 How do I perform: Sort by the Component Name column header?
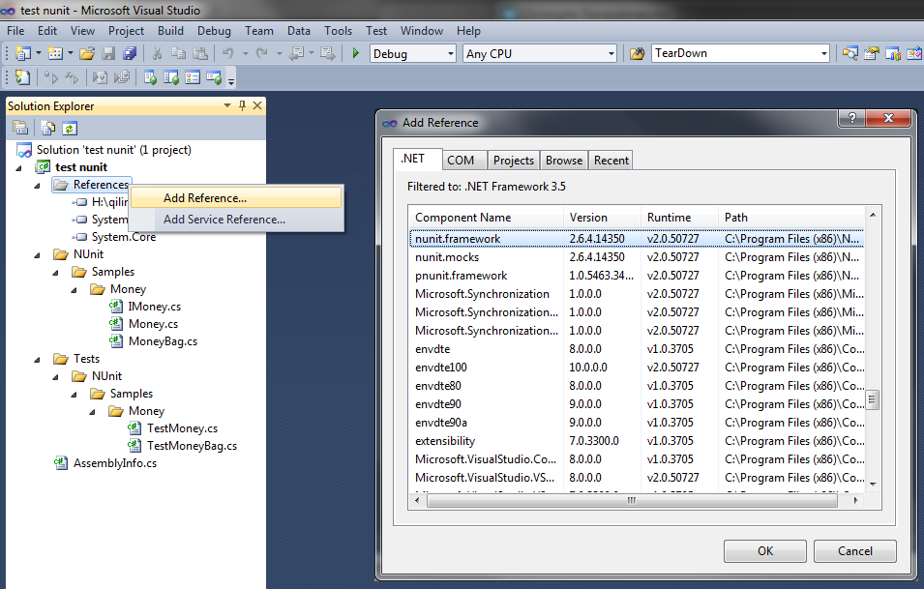(486, 218)
